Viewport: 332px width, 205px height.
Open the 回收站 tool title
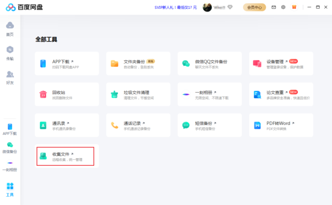coord(59,92)
